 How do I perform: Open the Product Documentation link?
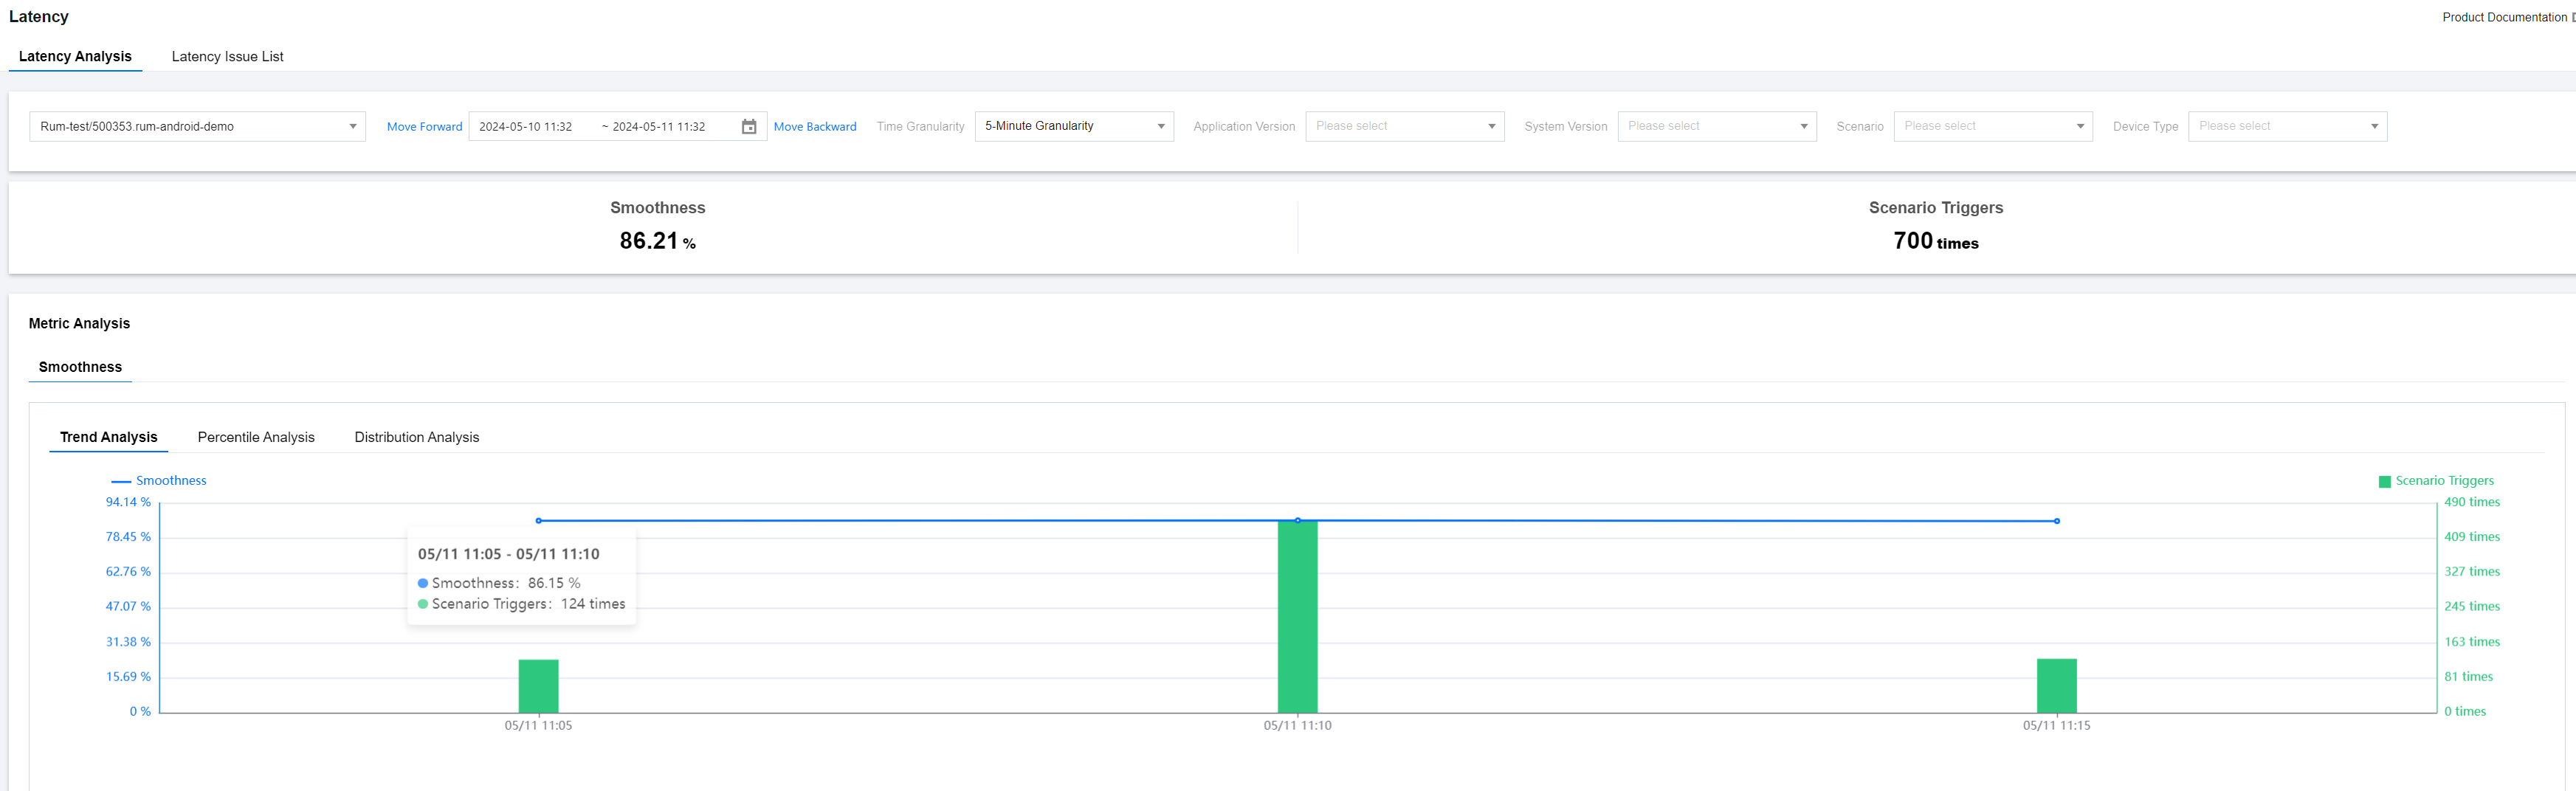pos(2503,17)
